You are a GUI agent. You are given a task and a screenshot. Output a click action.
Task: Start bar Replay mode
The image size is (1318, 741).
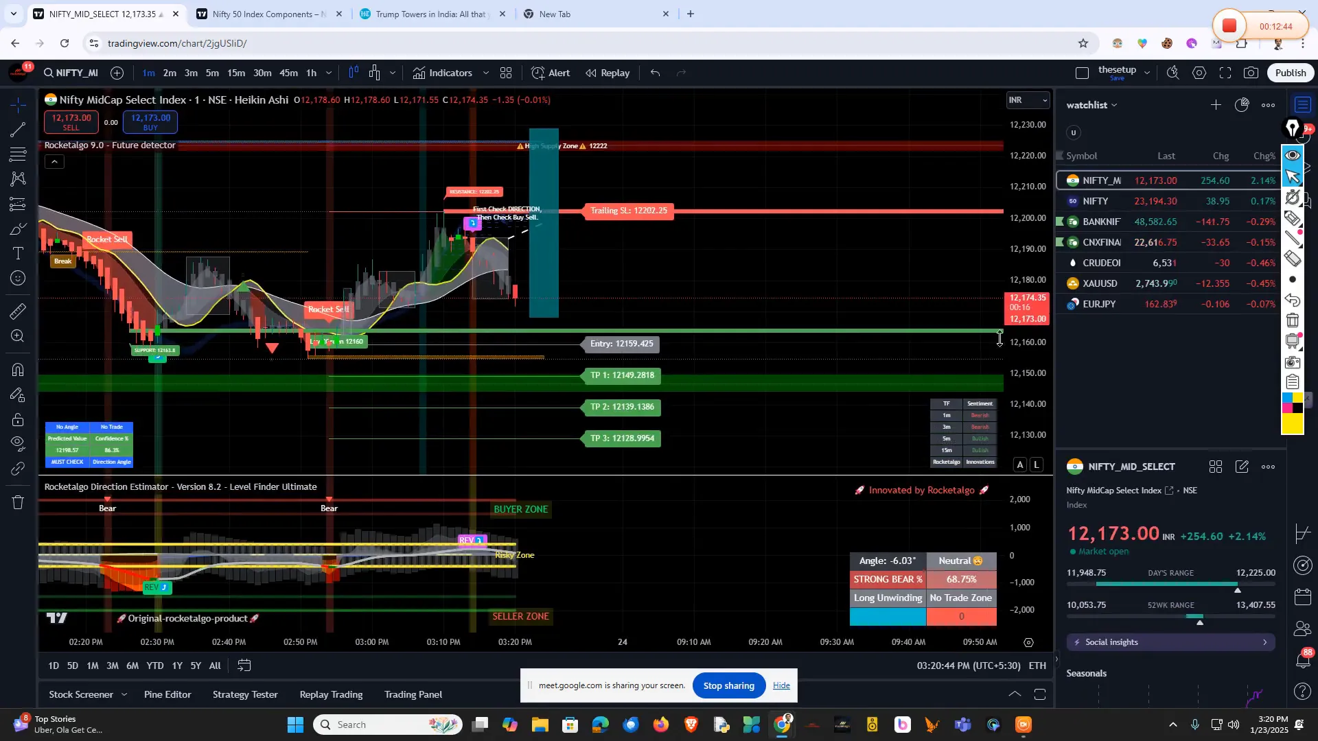pos(608,73)
